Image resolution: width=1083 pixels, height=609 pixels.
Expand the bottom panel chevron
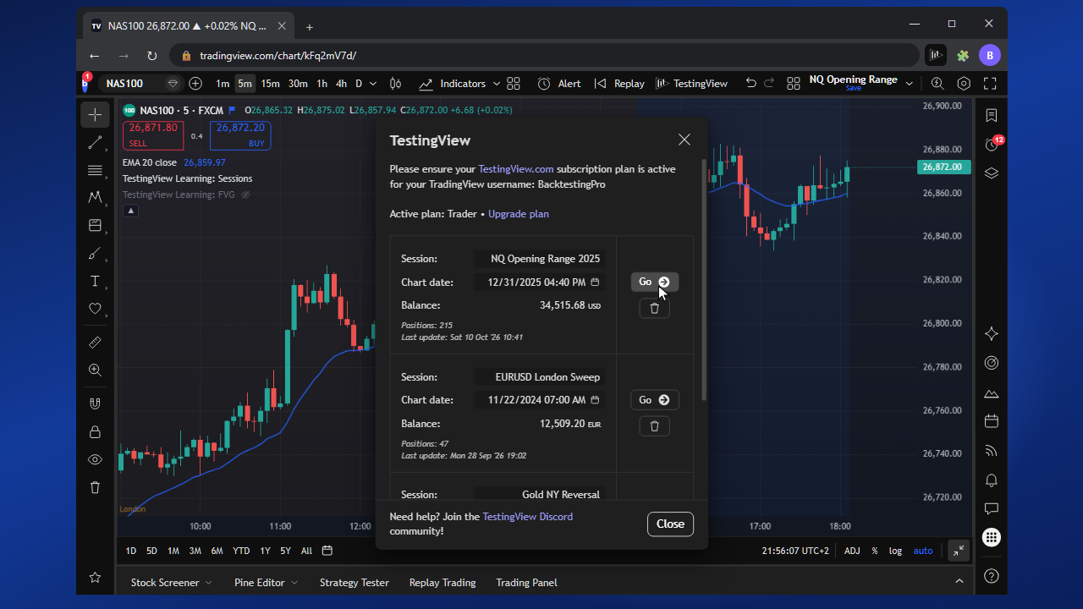959,582
